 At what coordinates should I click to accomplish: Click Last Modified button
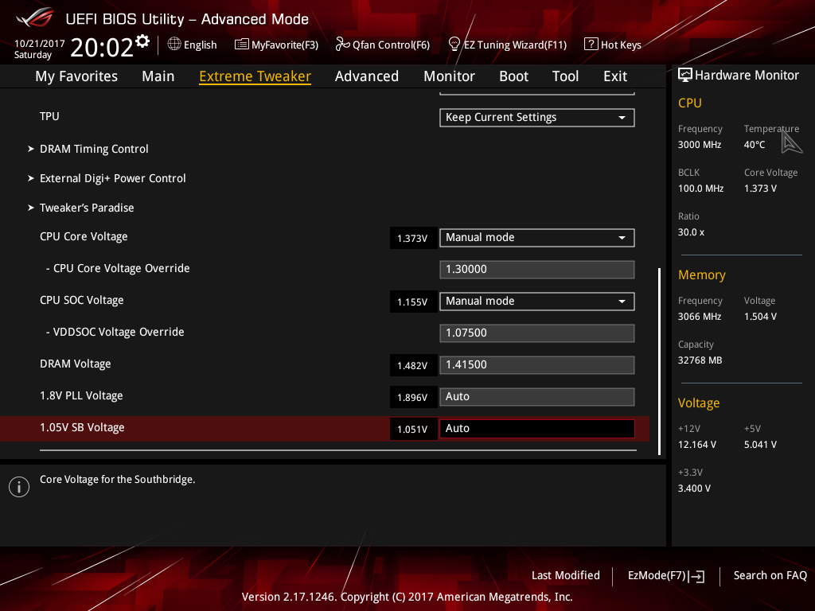click(566, 576)
